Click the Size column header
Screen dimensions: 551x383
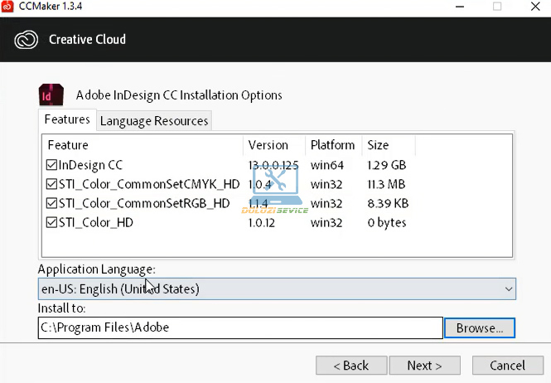click(388, 145)
